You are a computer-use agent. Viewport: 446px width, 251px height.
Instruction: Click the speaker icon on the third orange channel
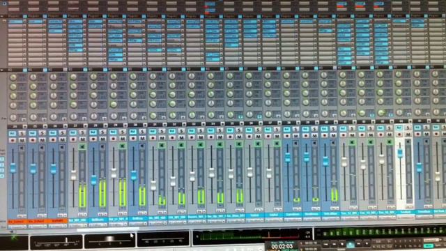(62, 147)
